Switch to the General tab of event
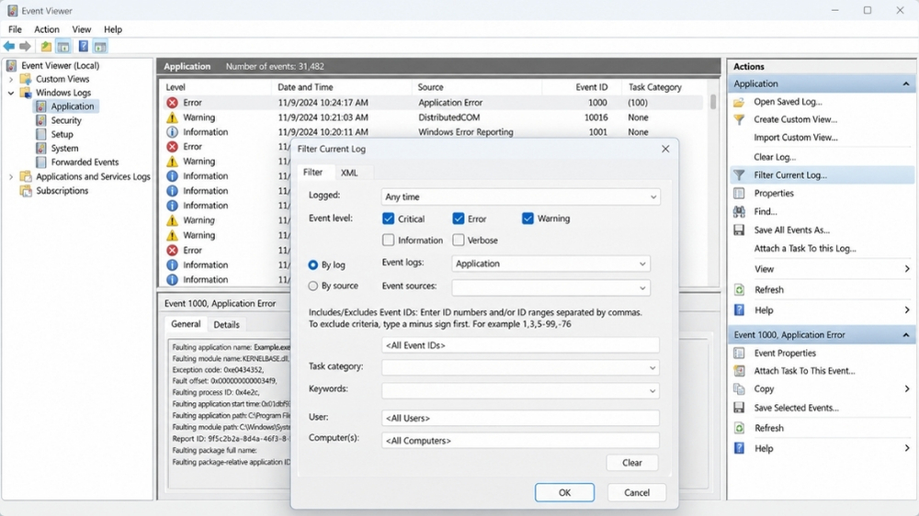 tap(186, 324)
